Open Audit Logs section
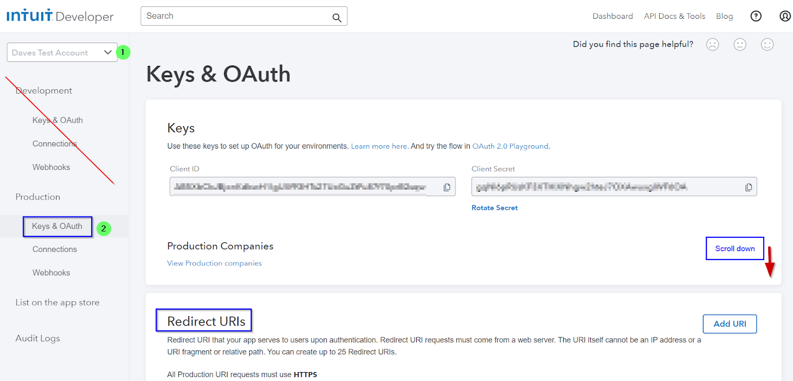 pos(38,338)
